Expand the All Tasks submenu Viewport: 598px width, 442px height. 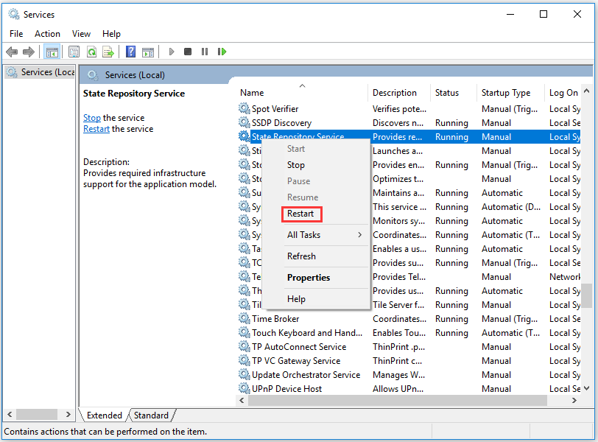[x=317, y=235]
